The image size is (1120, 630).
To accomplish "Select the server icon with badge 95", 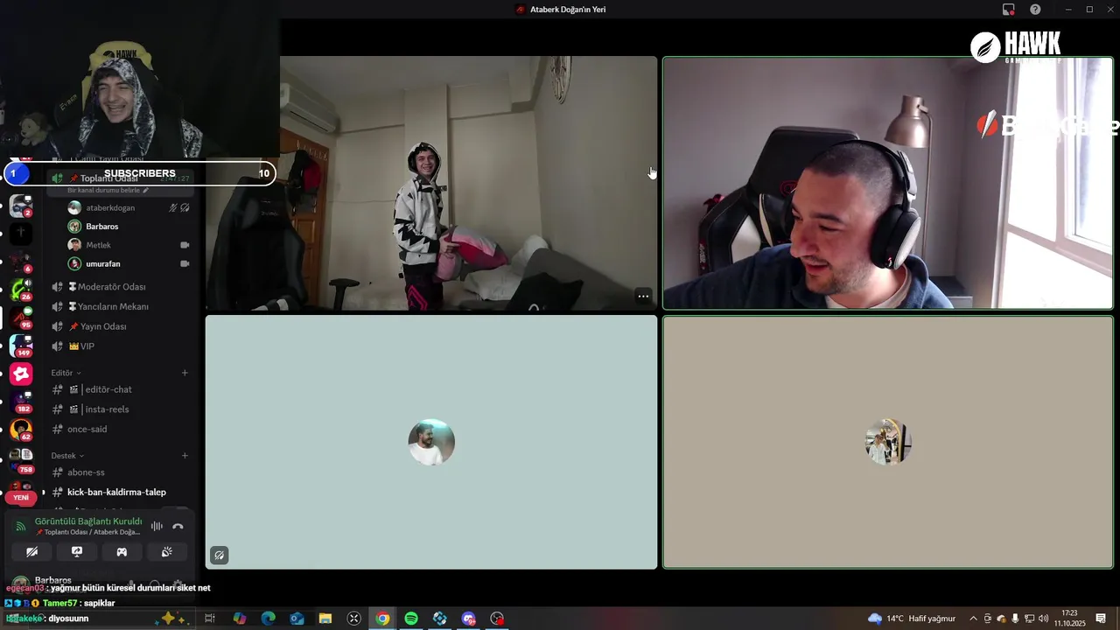I will (21, 318).
